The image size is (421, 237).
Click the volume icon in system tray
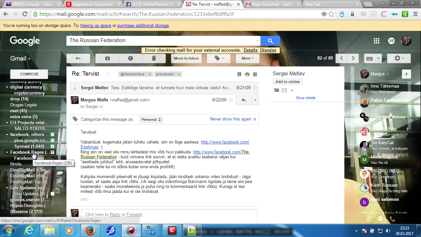coord(388,231)
